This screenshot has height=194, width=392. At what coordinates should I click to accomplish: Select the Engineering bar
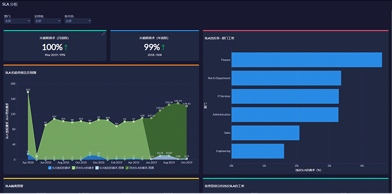(258, 151)
